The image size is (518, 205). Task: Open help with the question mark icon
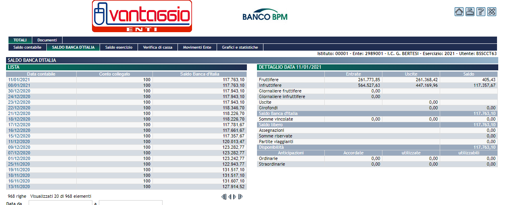point(481,12)
